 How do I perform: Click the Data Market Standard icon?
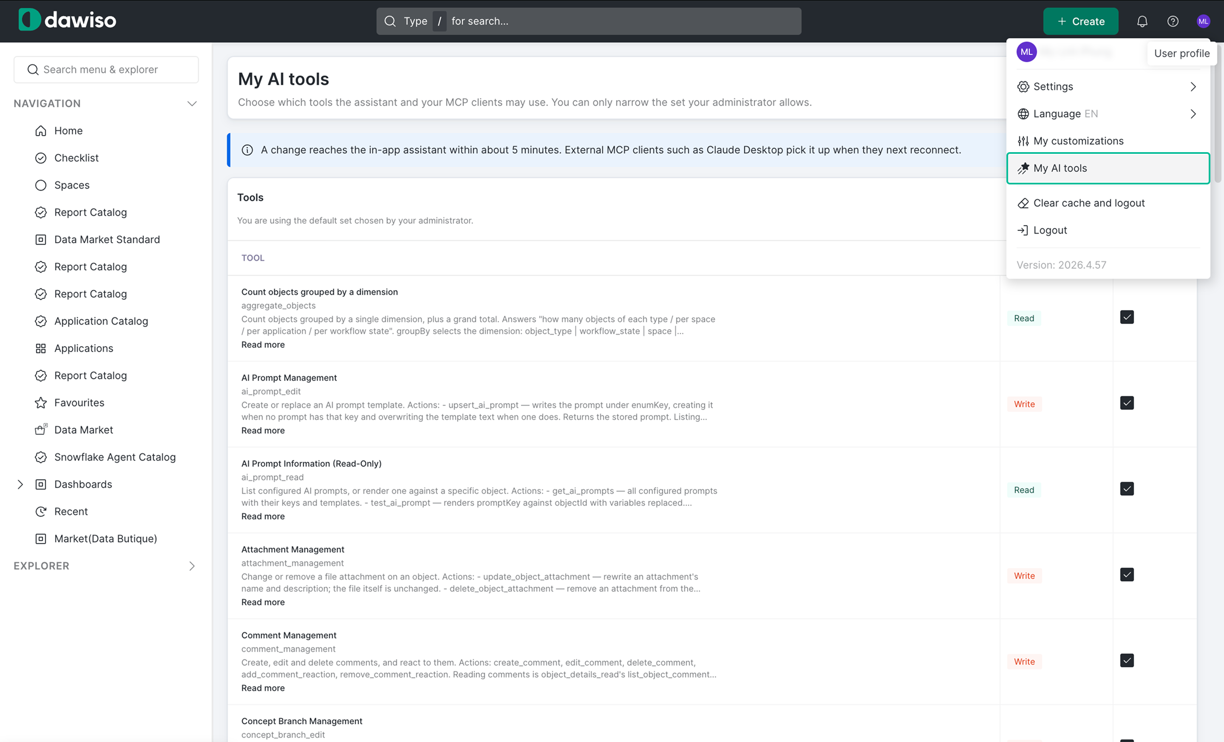(x=41, y=239)
